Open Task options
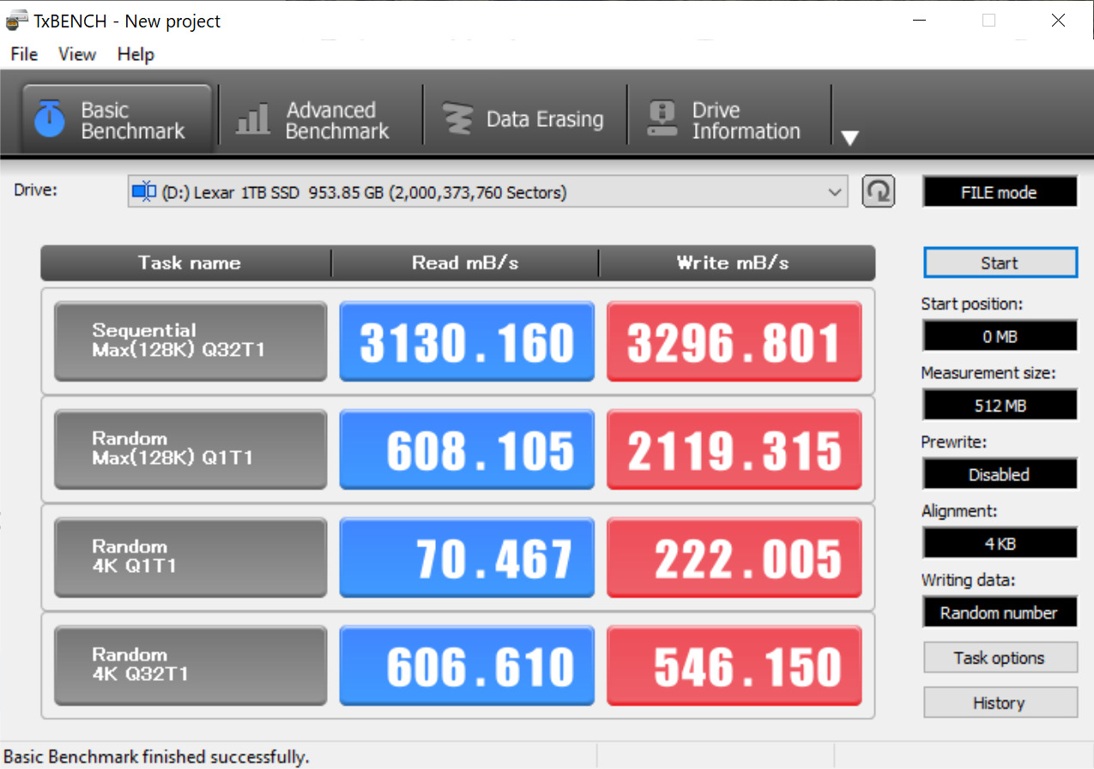 pos(999,658)
